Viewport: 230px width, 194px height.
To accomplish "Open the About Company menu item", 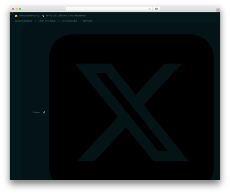I will click(x=24, y=21).
